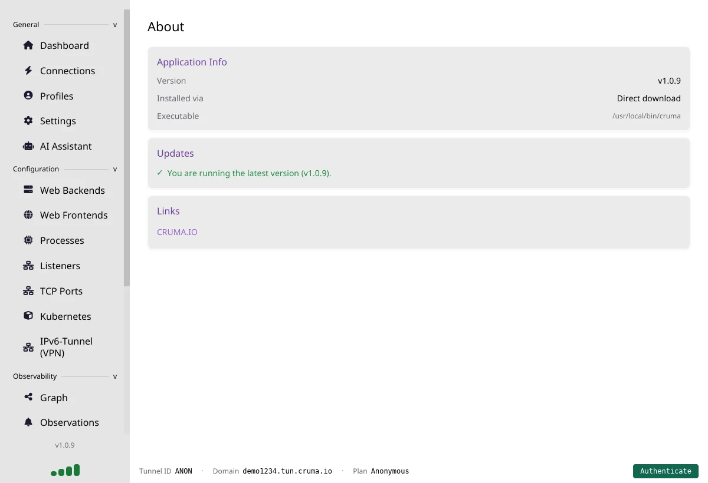
Task: Click the v1.0.9 label in sidebar
Action: (65, 445)
